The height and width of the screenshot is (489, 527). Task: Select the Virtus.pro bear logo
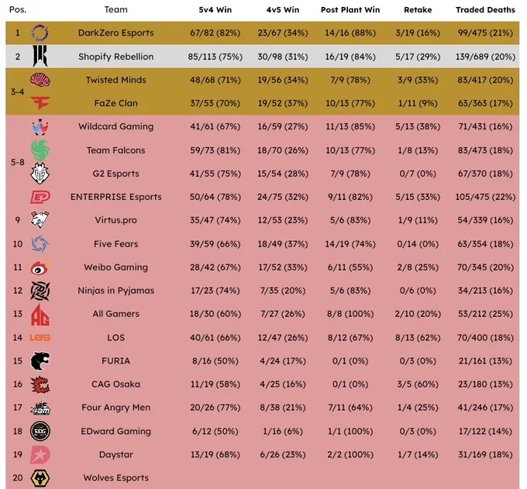[40, 220]
